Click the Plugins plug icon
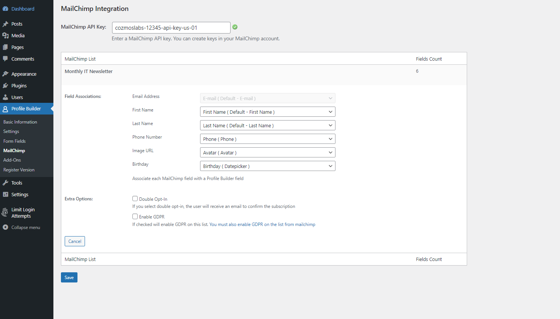This screenshot has width=560, height=319. point(5,85)
